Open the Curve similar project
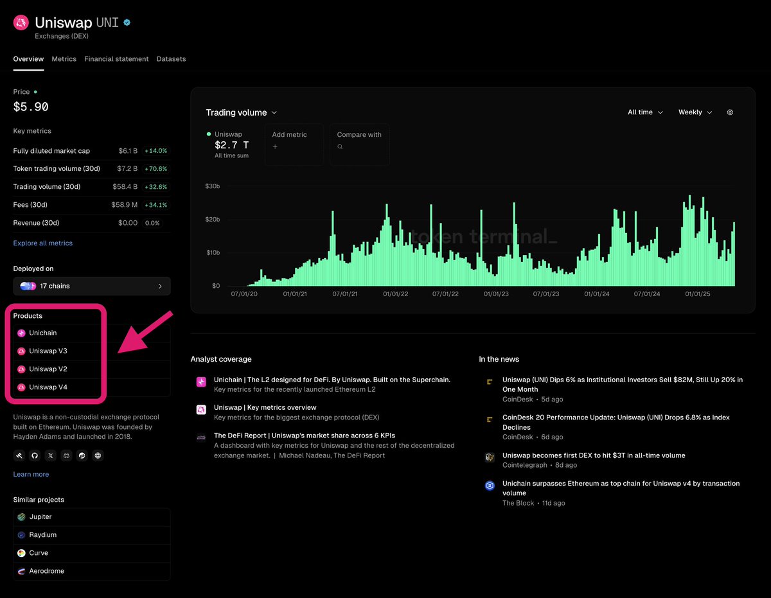This screenshot has width=771, height=598. 91,553
